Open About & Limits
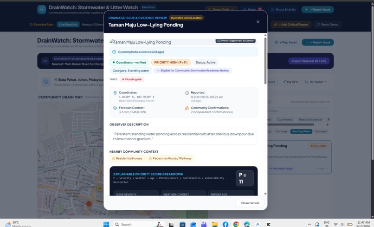 click(283, 10)
